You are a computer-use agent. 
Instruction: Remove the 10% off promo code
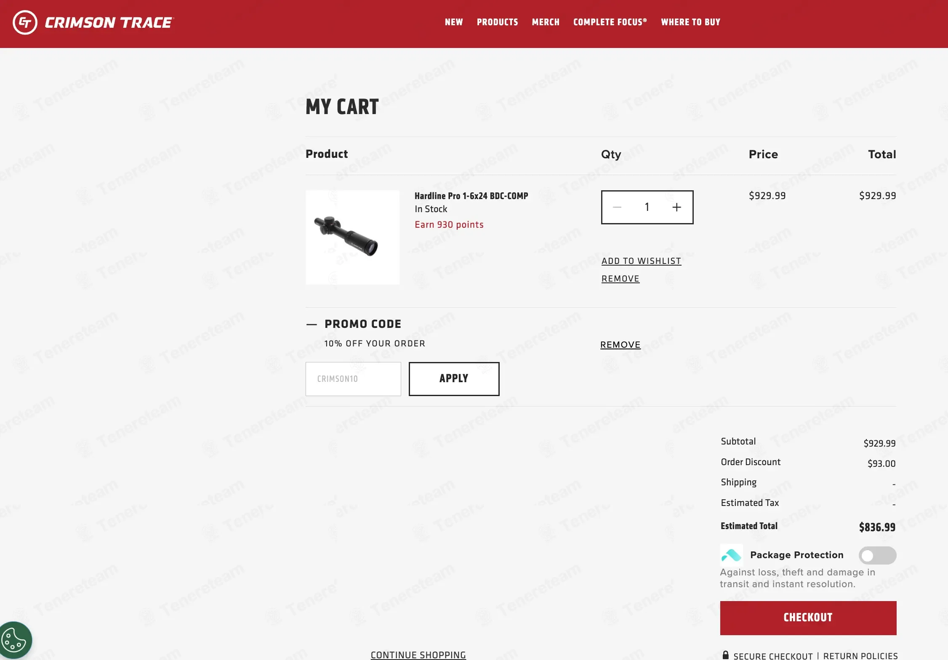click(x=620, y=345)
